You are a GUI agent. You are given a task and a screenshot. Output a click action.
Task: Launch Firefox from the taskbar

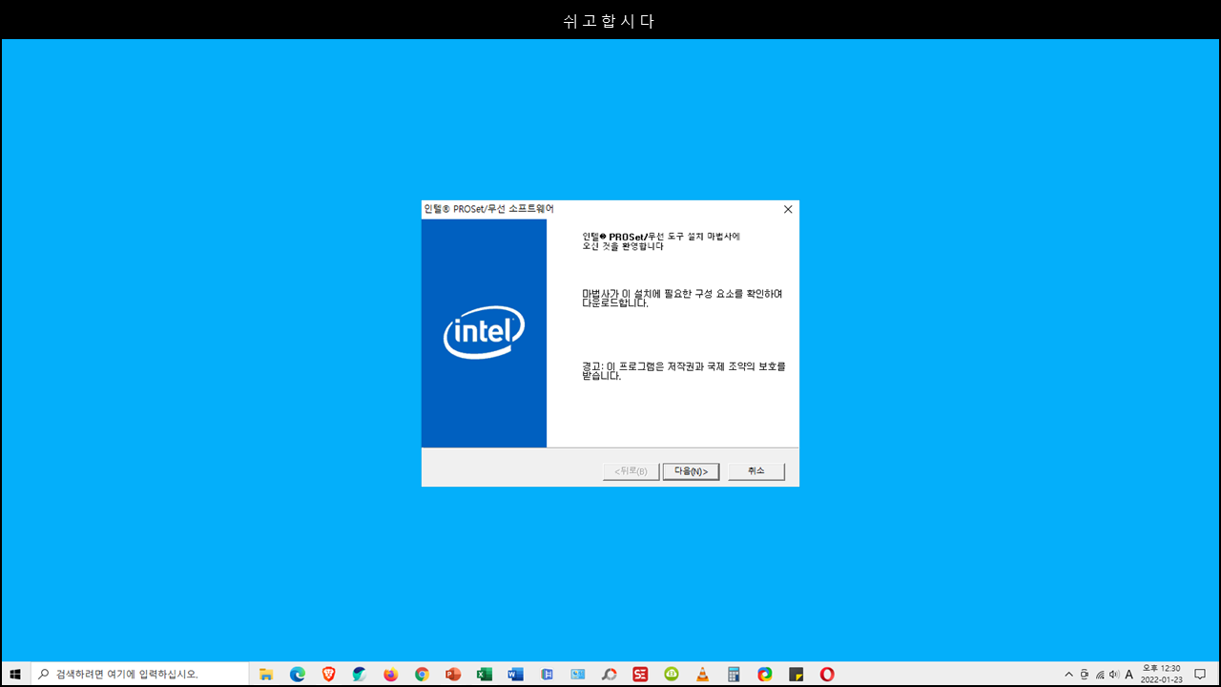point(391,675)
